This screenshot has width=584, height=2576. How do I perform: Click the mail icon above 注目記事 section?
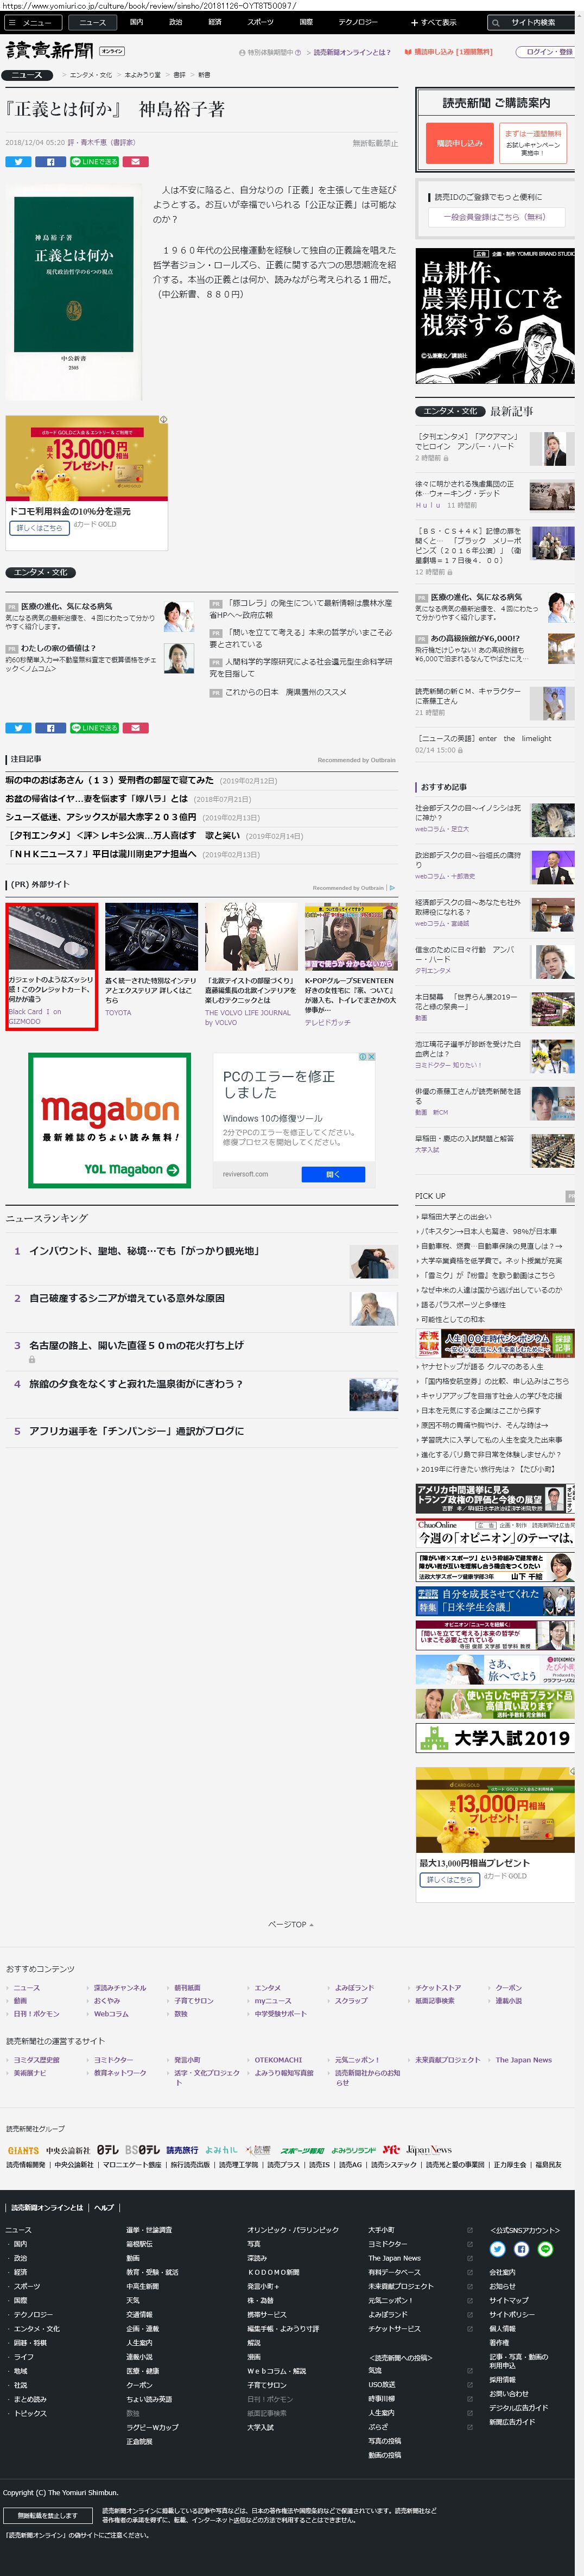click(x=136, y=727)
